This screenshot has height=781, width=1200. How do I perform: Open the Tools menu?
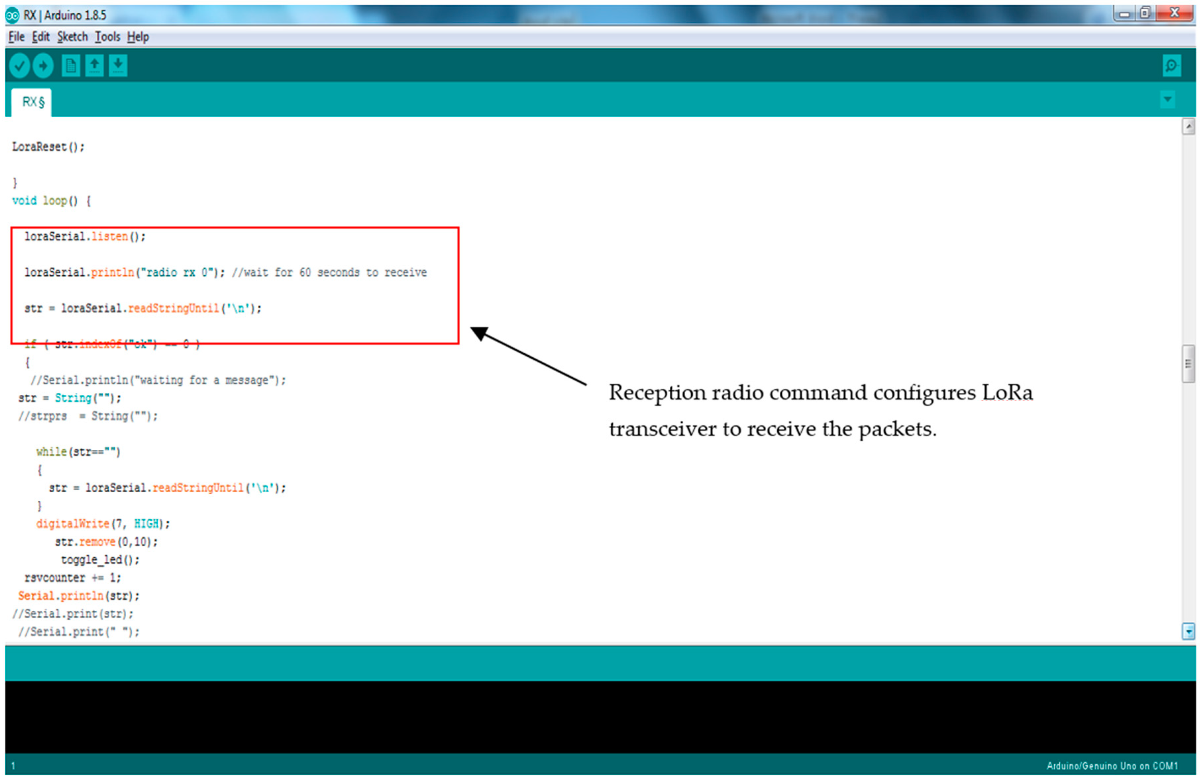point(107,37)
